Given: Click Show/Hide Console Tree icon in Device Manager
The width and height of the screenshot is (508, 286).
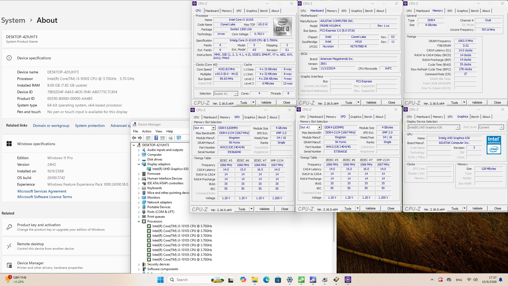Looking at the screenshot, I should tap(148, 138).
